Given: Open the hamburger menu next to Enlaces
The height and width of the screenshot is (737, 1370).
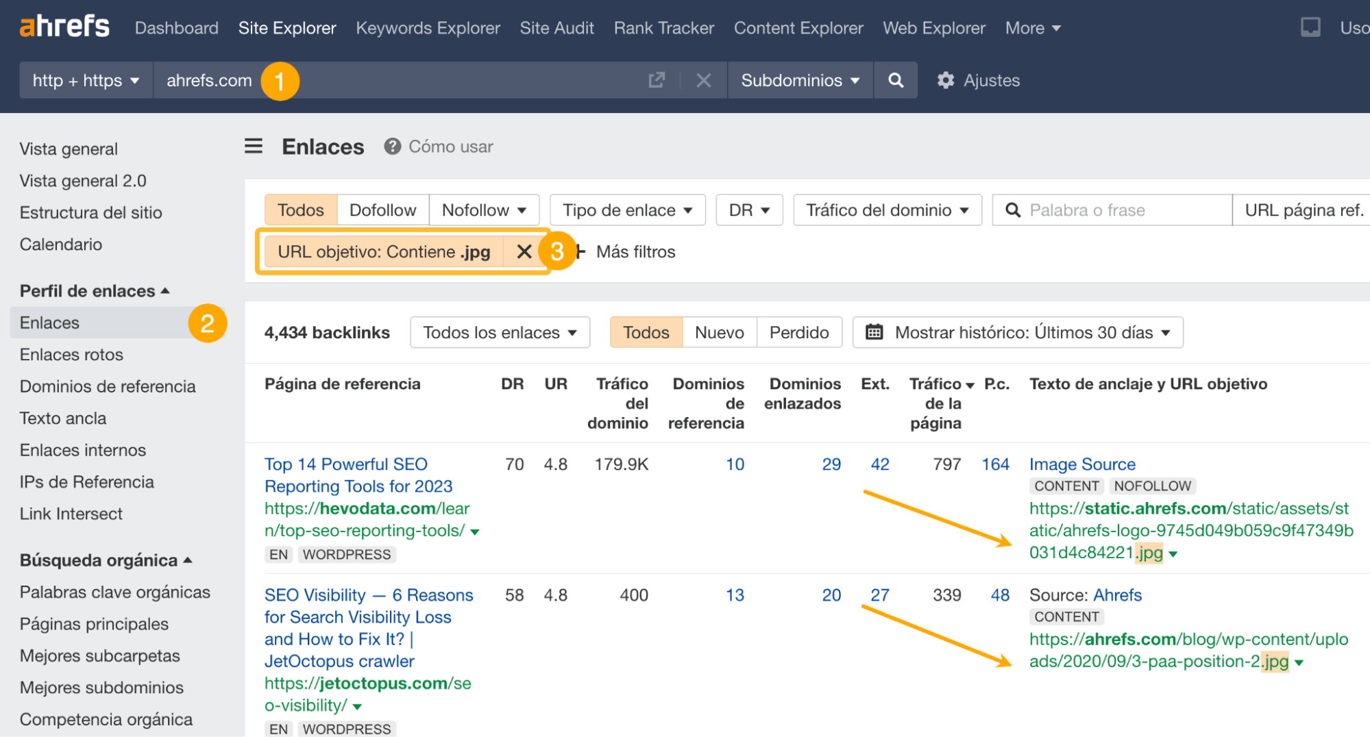Looking at the screenshot, I should point(254,146).
